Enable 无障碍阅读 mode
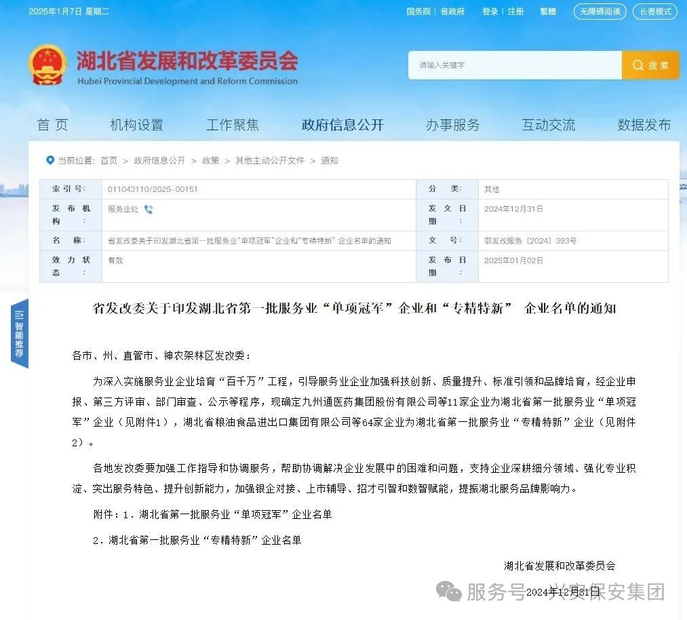This screenshot has width=687, height=620. (600, 12)
